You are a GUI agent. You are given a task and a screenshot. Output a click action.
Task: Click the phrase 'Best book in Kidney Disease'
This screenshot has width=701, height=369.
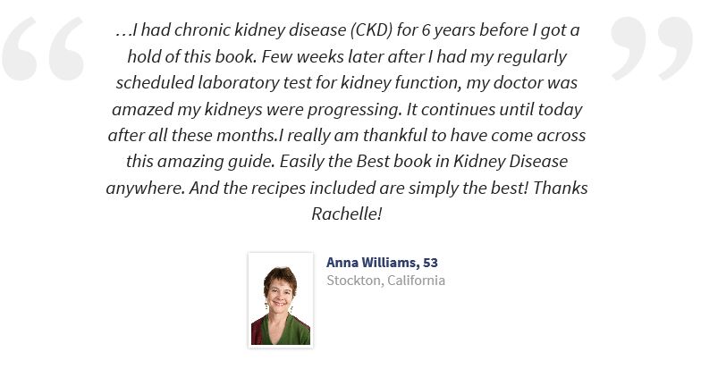[x=461, y=161]
